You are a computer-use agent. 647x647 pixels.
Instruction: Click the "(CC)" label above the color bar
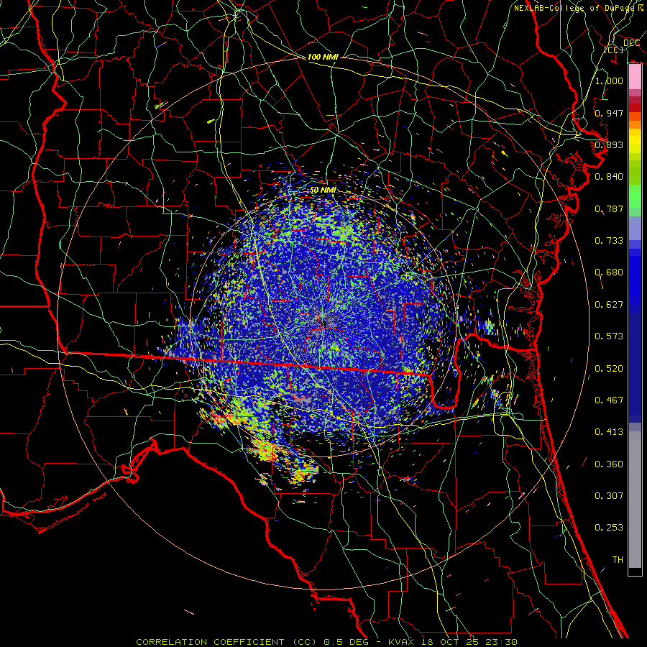click(x=614, y=50)
